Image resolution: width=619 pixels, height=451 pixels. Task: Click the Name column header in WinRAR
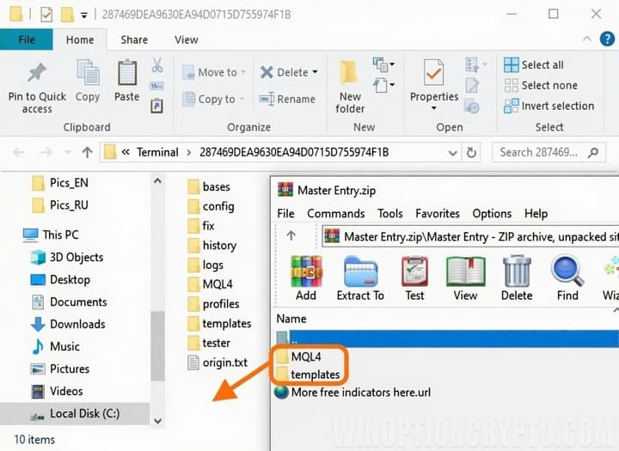pyautogui.click(x=291, y=319)
